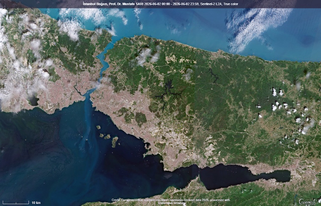Click the "10 km" scale label

click(x=36, y=203)
